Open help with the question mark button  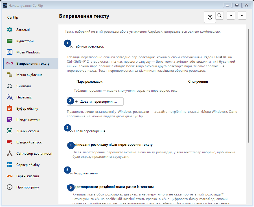pos(210,17)
